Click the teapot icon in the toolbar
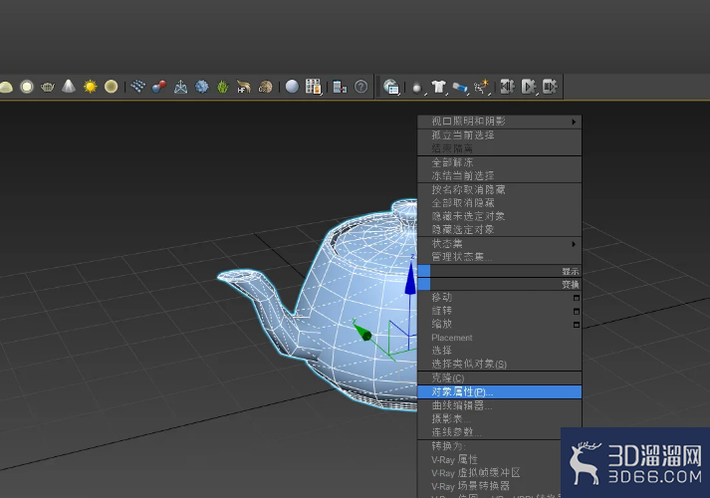 point(48,87)
